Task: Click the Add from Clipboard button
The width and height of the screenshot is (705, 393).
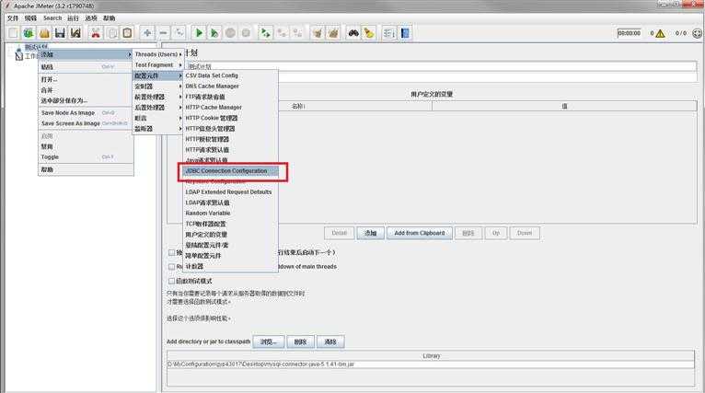Action: 420,233
